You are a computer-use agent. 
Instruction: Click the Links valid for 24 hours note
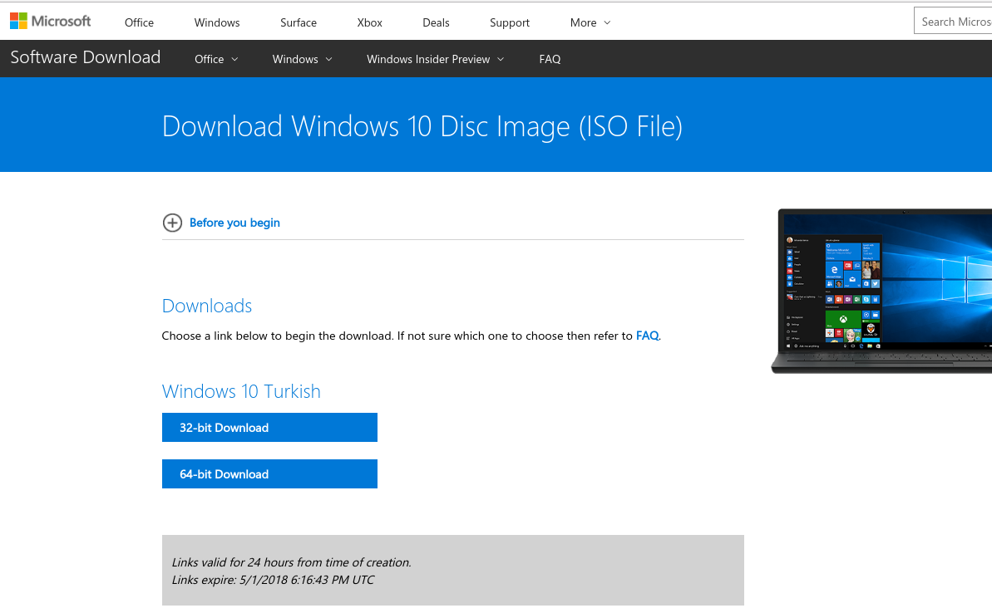pos(292,562)
